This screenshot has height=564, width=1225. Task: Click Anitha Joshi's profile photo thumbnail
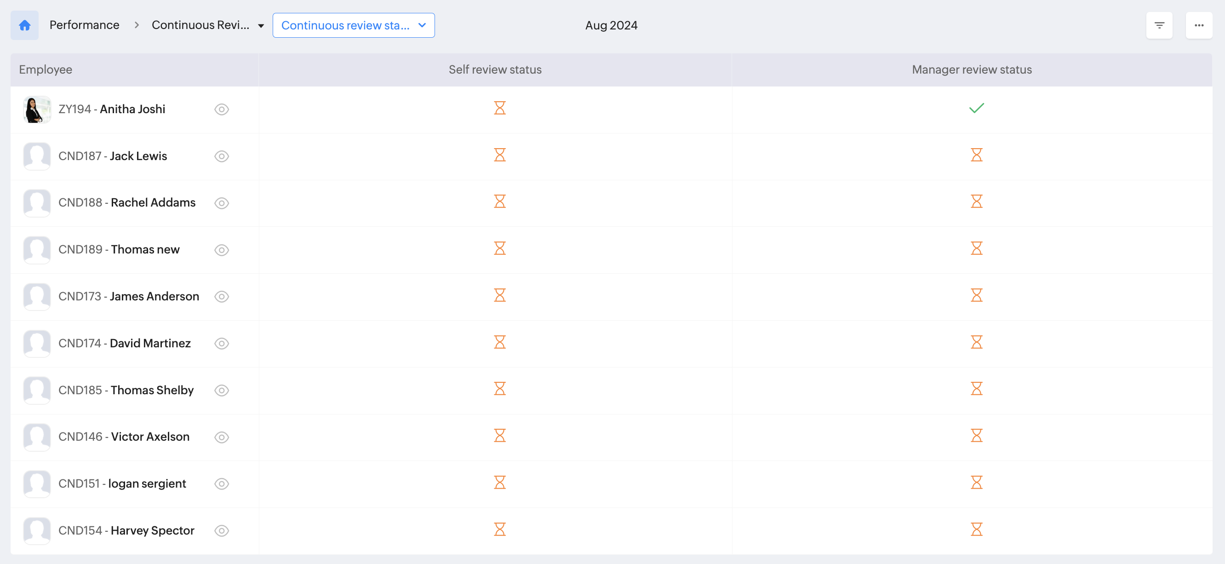(x=37, y=109)
